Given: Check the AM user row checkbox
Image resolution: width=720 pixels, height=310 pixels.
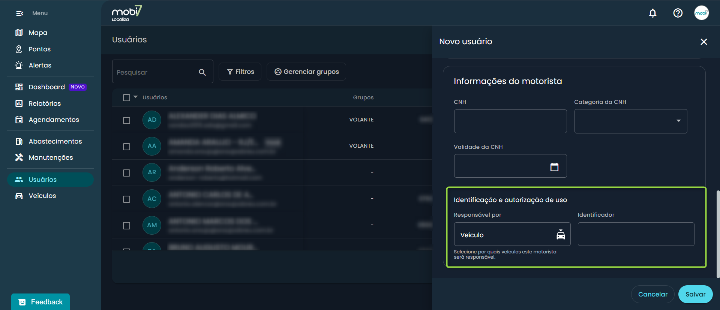Looking at the screenshot, I should tap(126, 226).
